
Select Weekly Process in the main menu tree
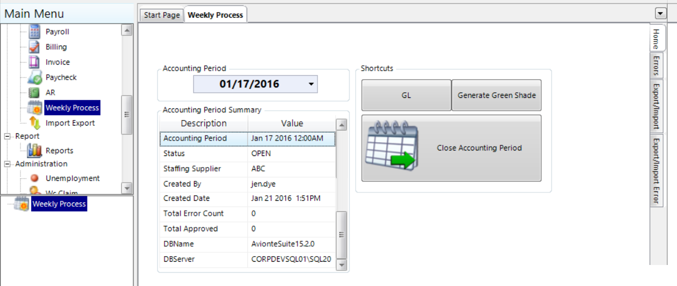(72, 108)
